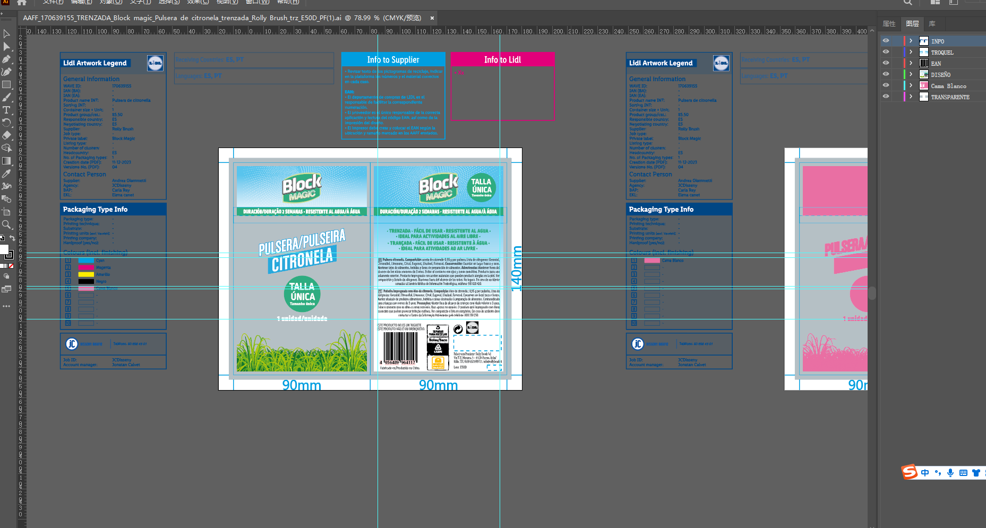Select the Cama Blanco layer thumbnail

pyautogui.click(x=924, y=85)
